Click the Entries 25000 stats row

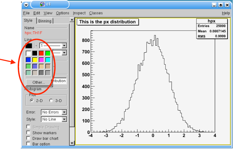pyautogui.click(x=212, y=26)
